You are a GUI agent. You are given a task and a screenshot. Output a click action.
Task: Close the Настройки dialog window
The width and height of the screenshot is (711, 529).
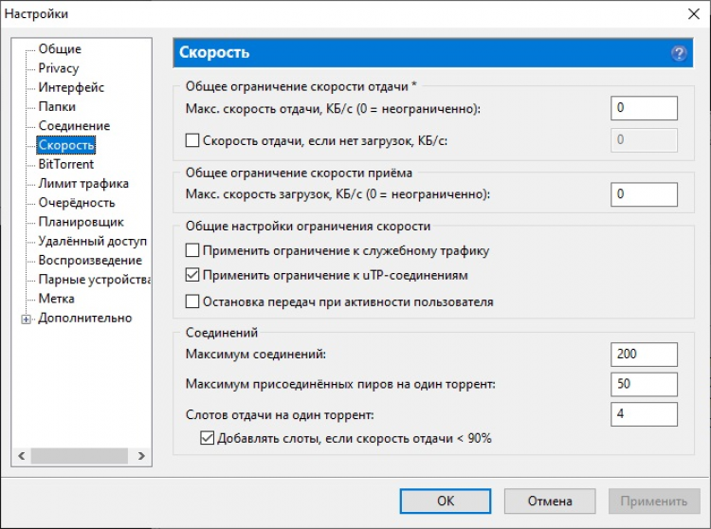(689, 13)
